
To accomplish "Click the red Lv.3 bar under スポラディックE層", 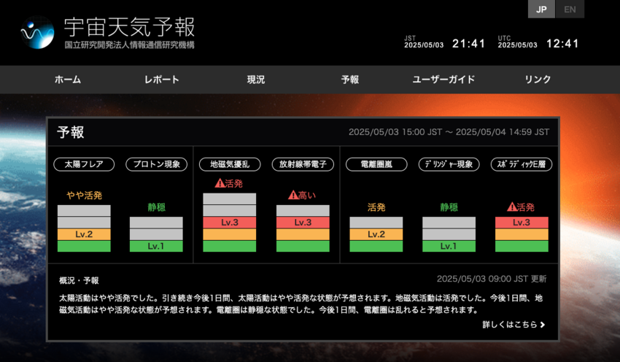I will pyautogui.click(x=522, y=223).
